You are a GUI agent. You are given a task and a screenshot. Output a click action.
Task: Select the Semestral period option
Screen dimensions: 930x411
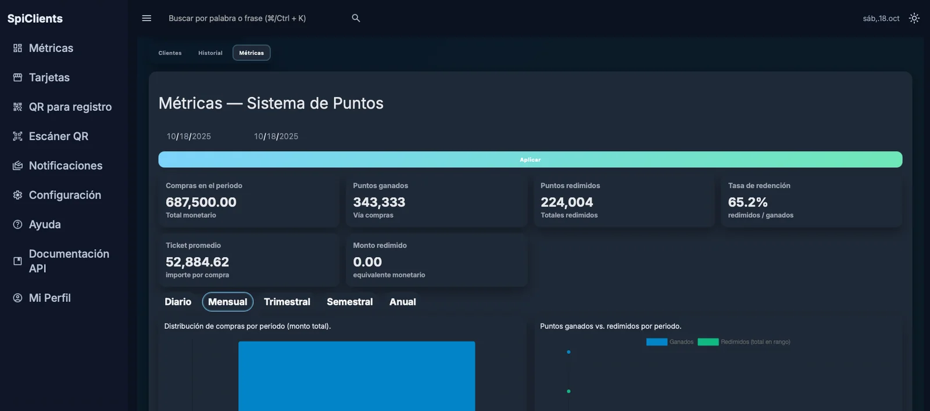point(350,302)
